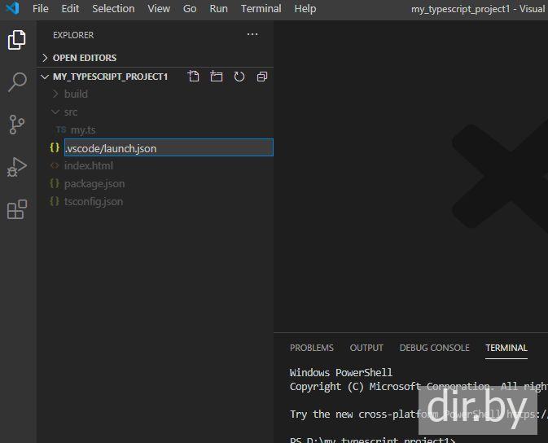
Task: Switch to the Problems panel tab
Action: 311,348
